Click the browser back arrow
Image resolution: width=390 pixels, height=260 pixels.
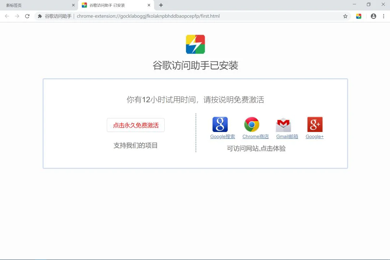pyautogui.click(x=7, y=16)
